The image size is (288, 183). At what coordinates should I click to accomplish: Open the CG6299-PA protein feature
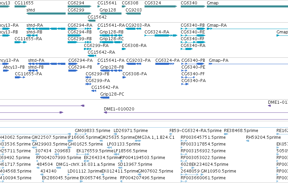pyautogui.click(x=88, y=84)
